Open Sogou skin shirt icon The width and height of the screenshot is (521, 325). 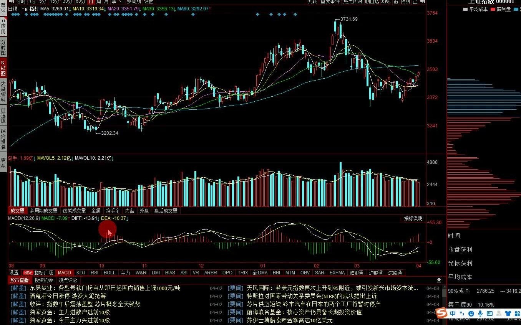click(x=508, y=313)
